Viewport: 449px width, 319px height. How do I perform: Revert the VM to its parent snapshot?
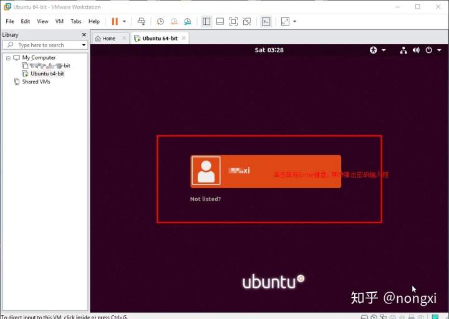pyautogui.click(x=174, y=21)
